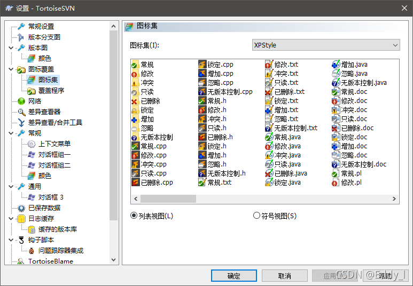Viewport: 413px width, 286px height.
Task: Click the tree panel scroll down arrow
Action: tap(113, 260)
